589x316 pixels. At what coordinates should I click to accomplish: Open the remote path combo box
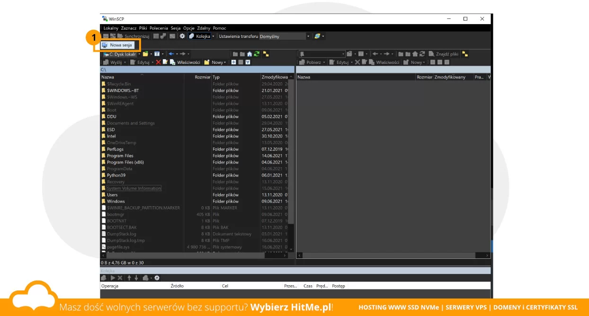322,54
